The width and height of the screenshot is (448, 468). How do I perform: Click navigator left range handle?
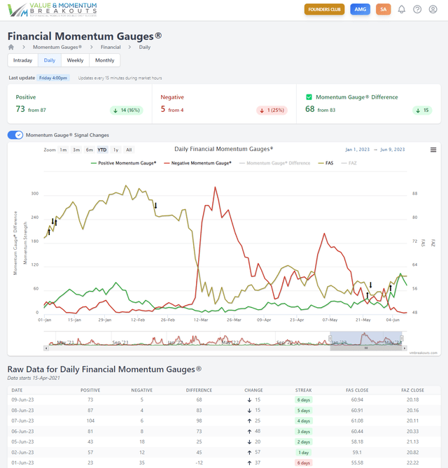click(330, 338)
